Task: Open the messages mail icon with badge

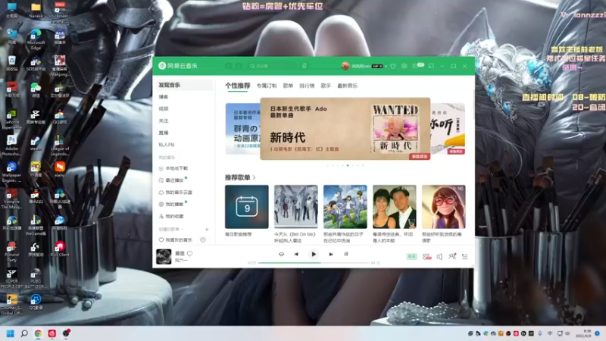Action: [417, 66]
